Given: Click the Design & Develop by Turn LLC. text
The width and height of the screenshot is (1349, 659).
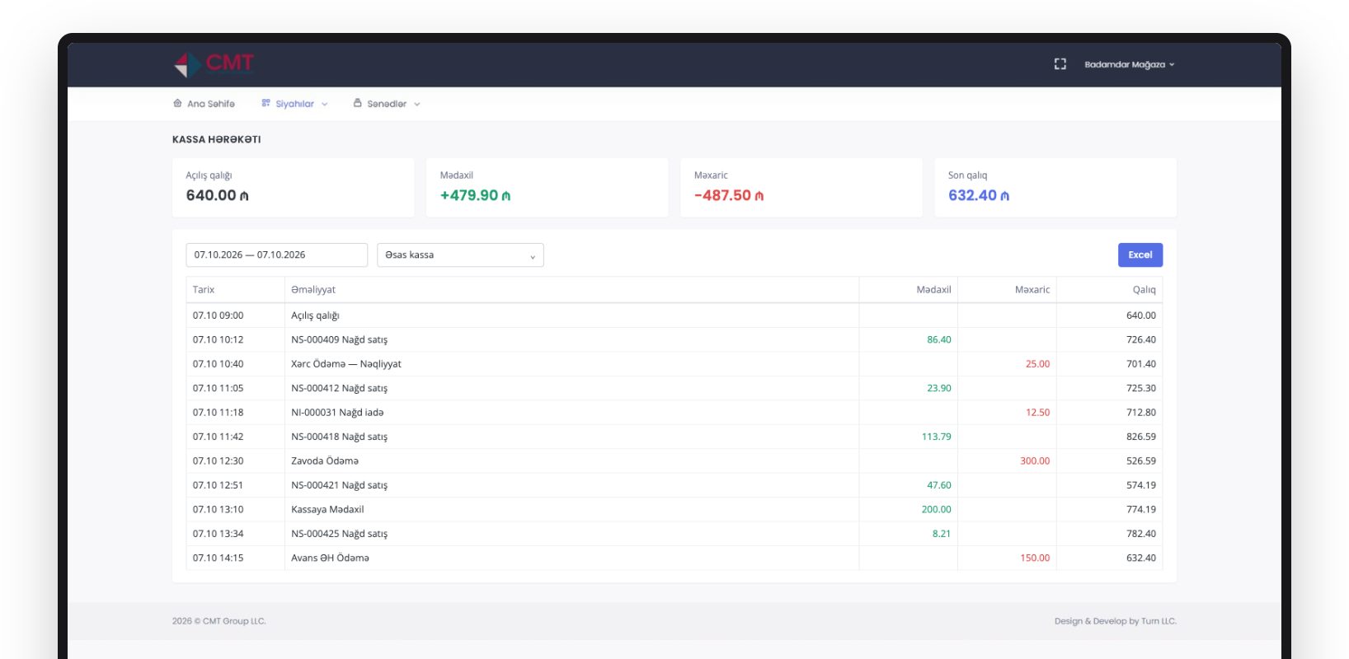Looking at the screenshot, I should [1115, 621].
